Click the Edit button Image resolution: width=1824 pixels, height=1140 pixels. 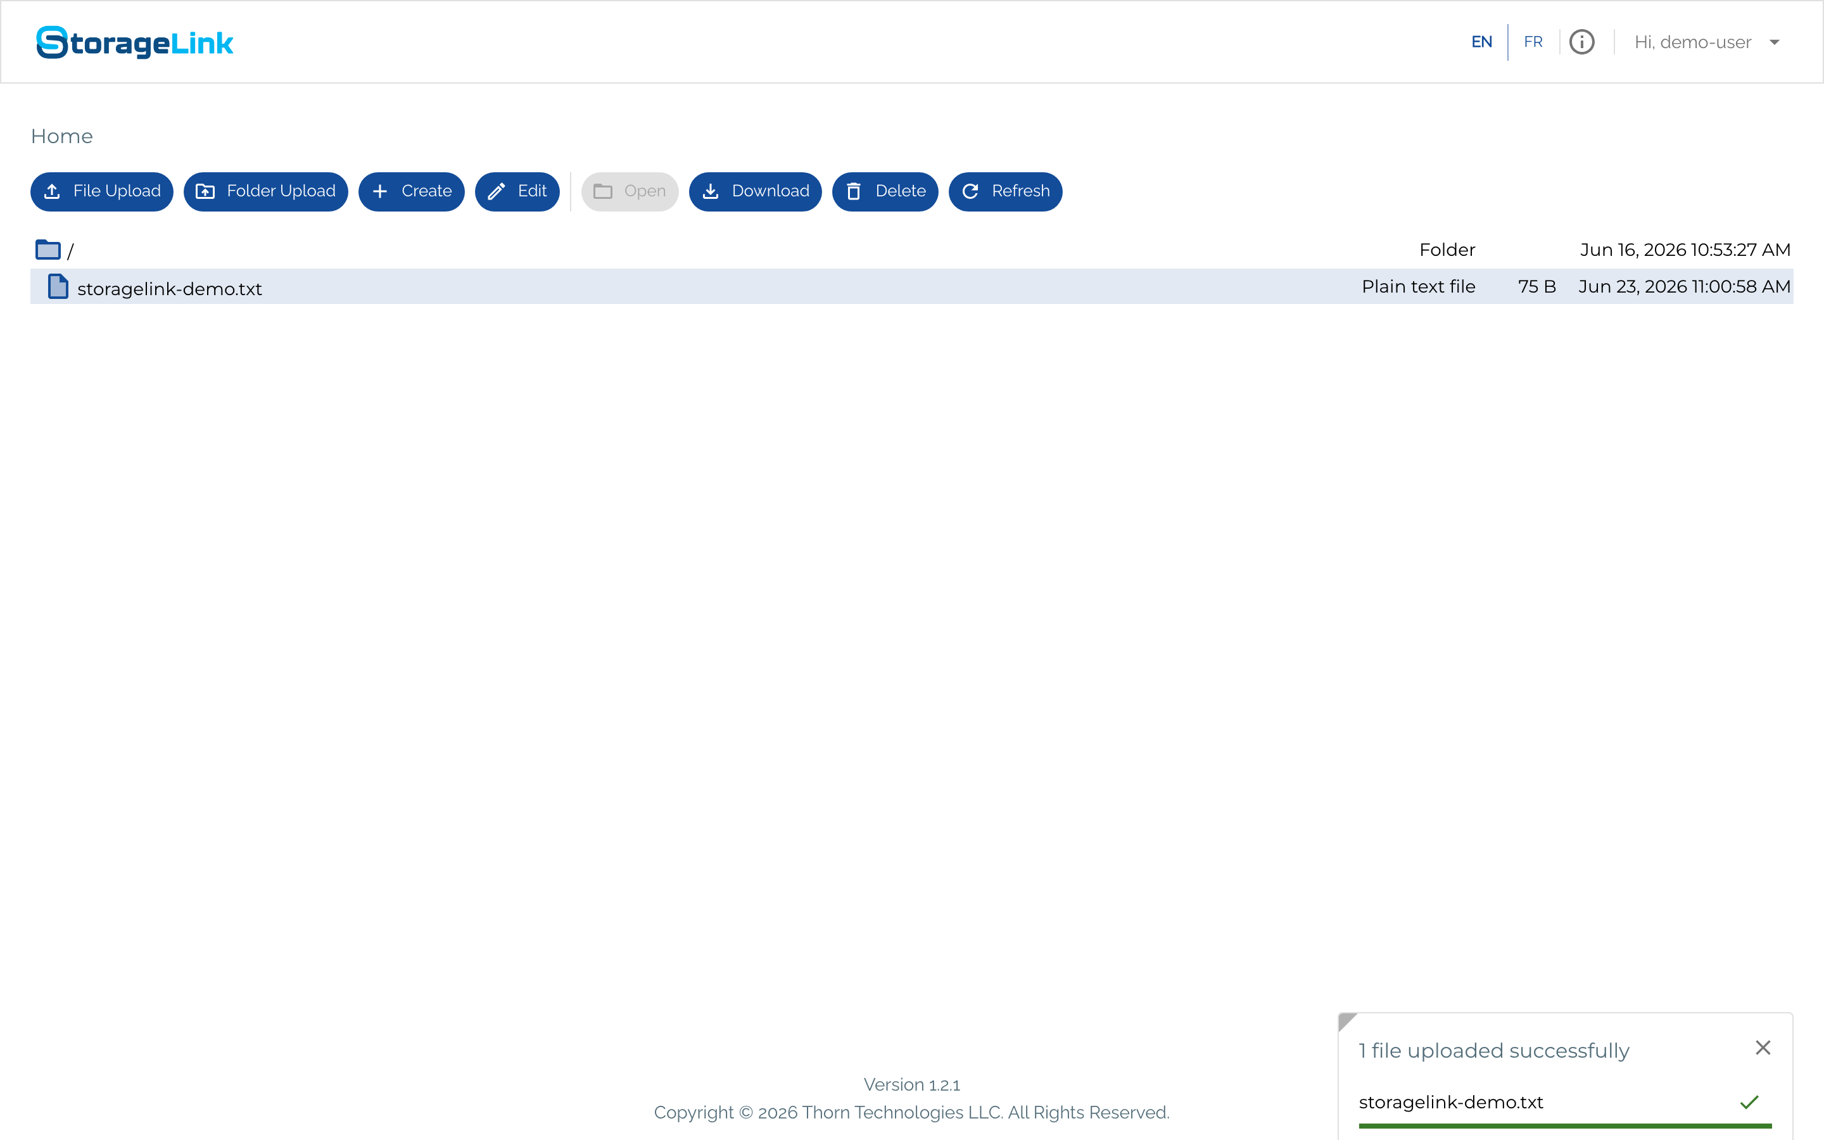tap(517, 191)
